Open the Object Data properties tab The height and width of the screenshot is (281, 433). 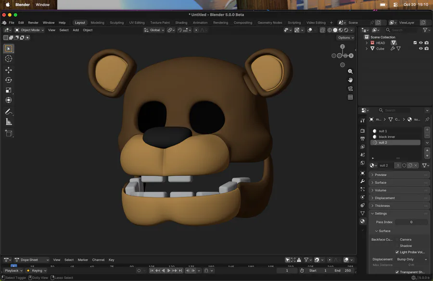[363, 213]
